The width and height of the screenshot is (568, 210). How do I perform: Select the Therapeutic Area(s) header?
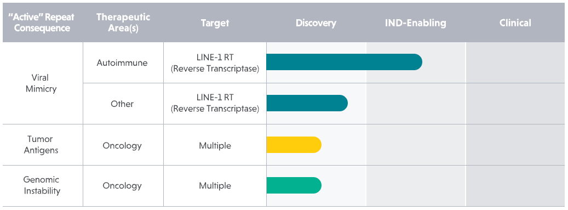point(123,22)
